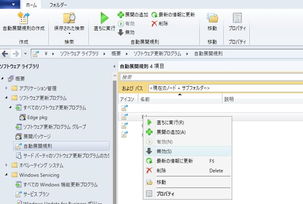Open プロパティ from the ribbon

[x=237, y=19]
